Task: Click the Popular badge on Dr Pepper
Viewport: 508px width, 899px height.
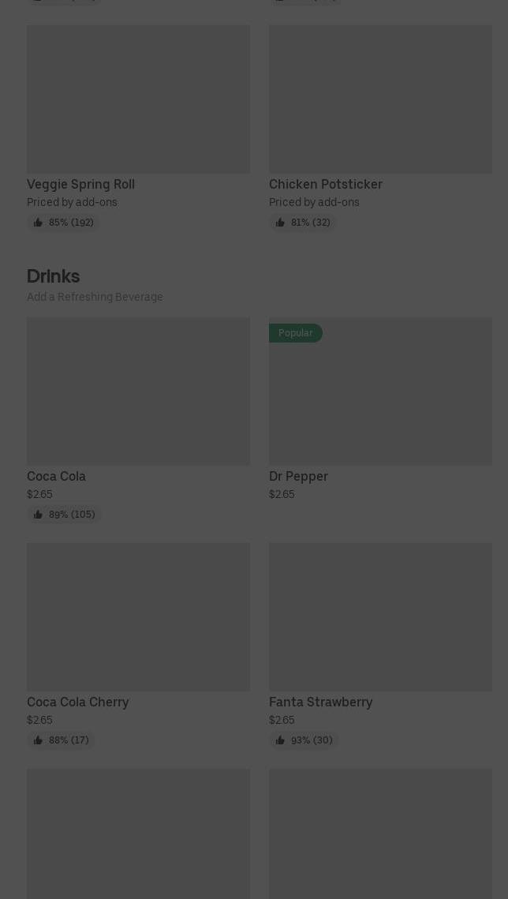Action: coord(296,333)
